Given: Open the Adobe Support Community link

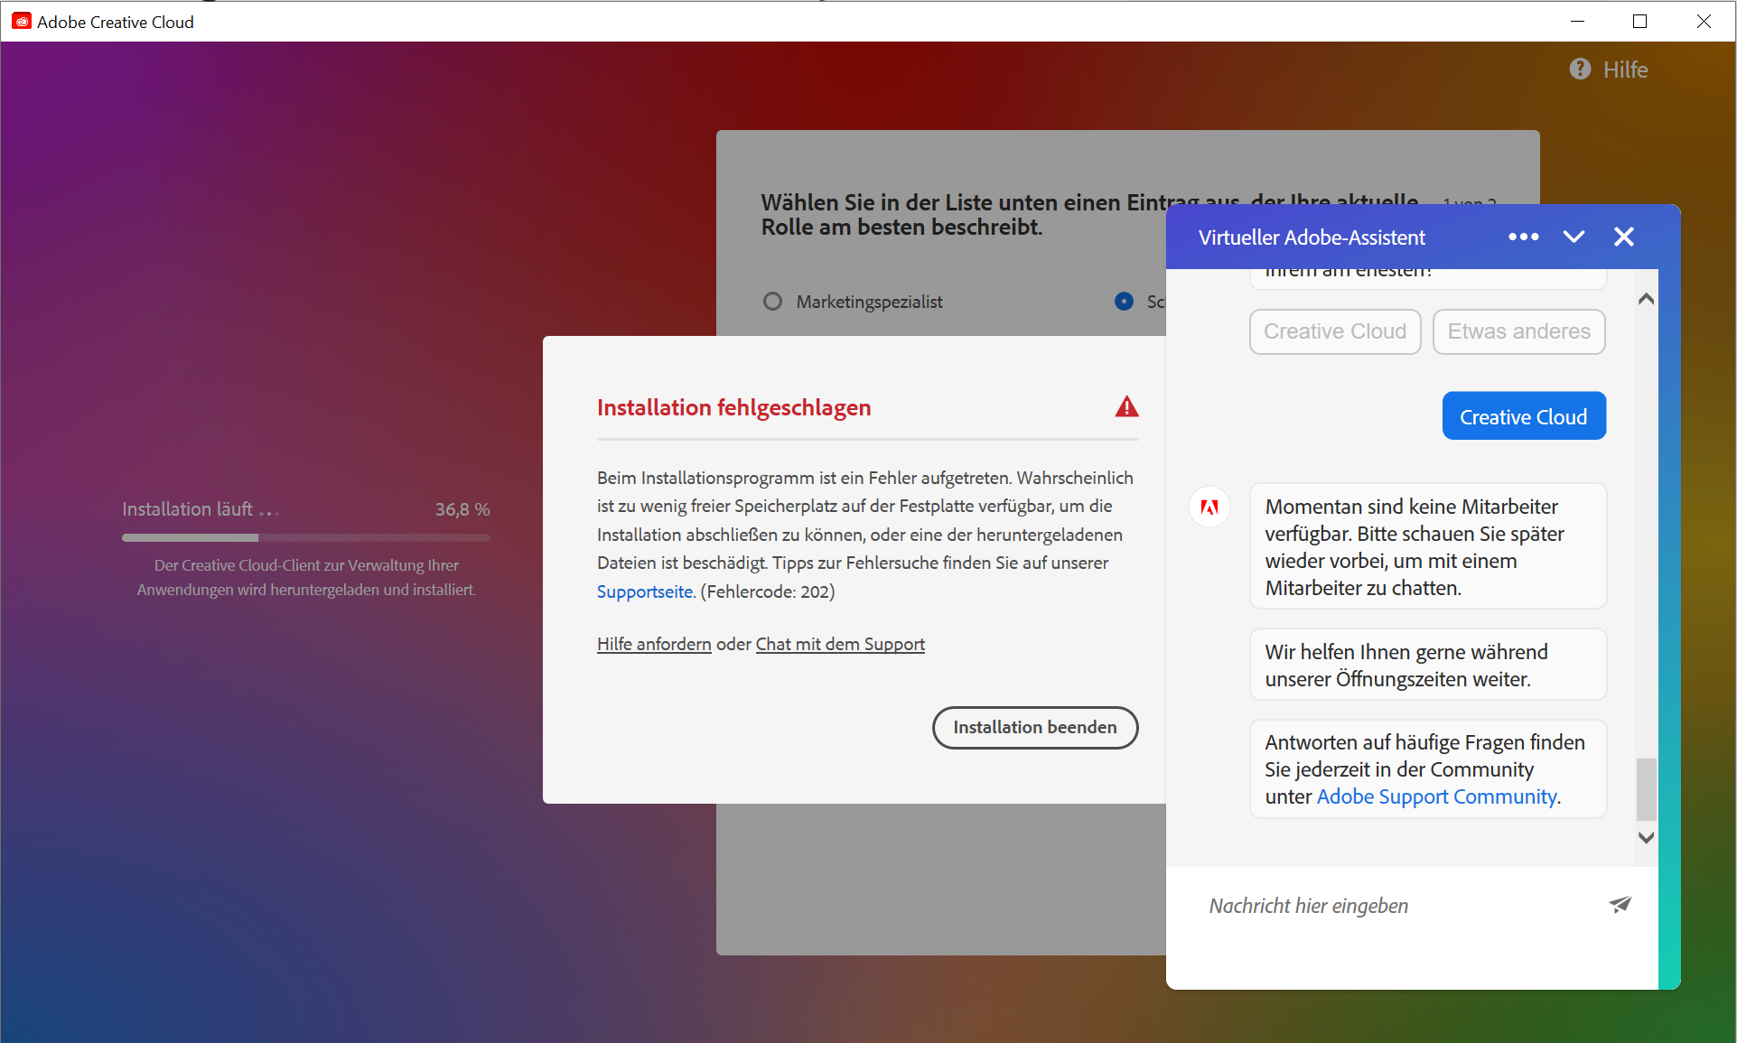Looking at the screenshot, I should [1436, 796].
